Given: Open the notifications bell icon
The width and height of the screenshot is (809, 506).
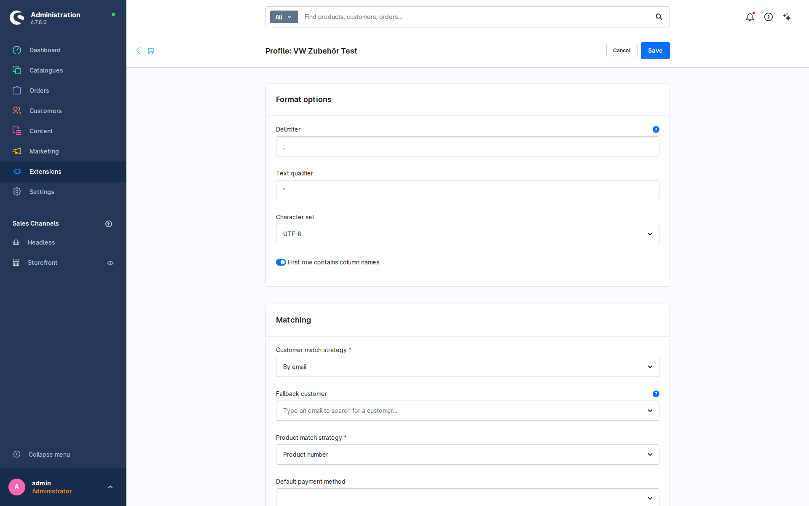Looking at the screenshot, I should click(750, 17).
